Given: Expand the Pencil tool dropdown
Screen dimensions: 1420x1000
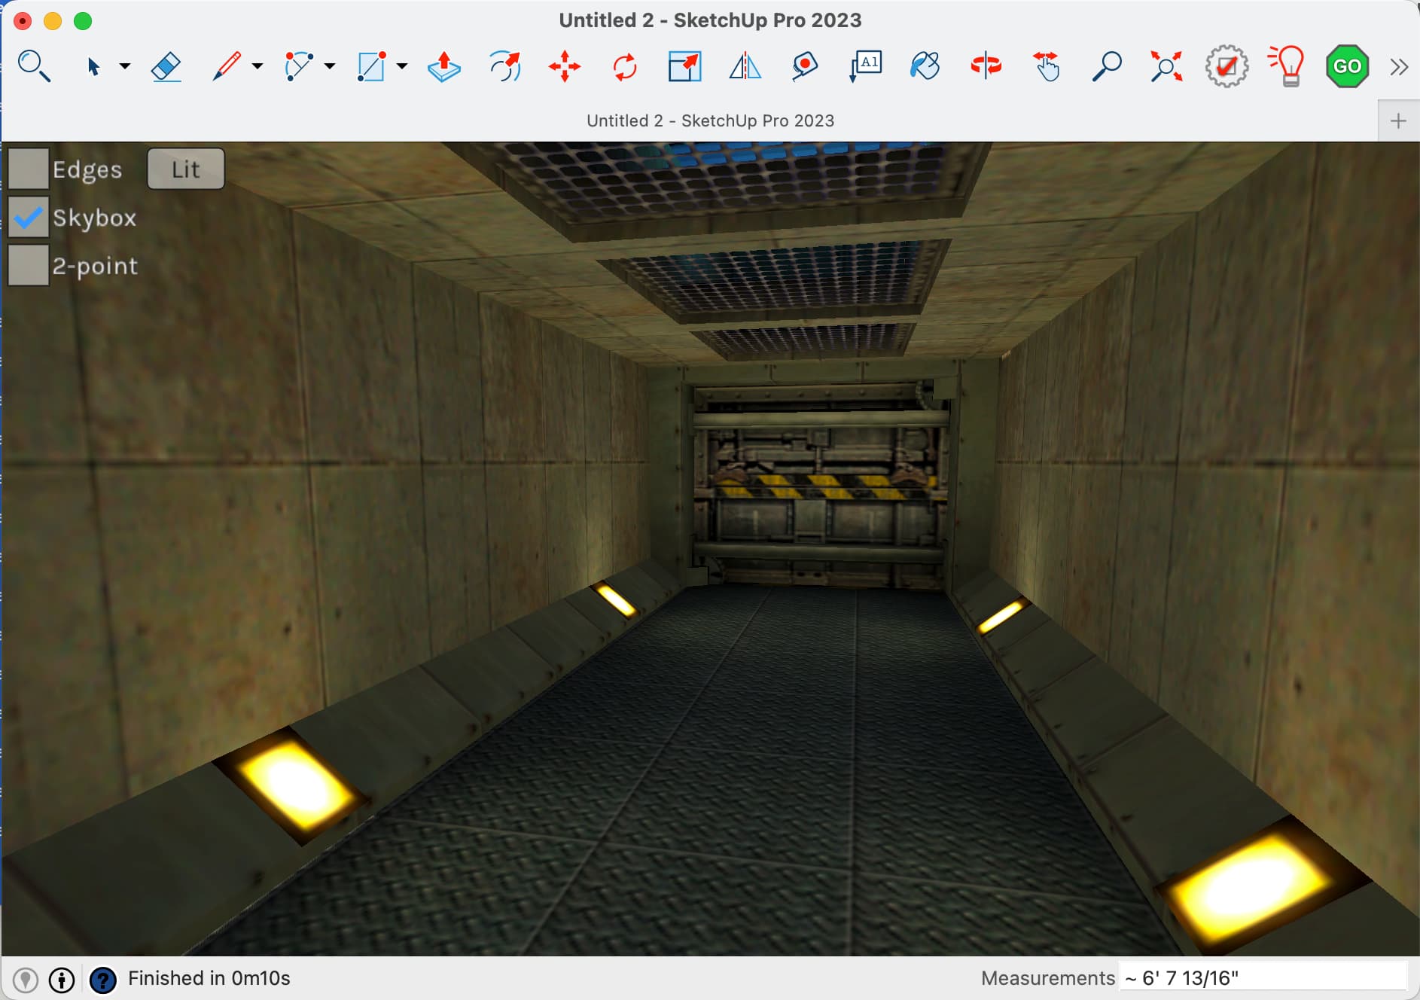Looking at the screenshot, I should (257, 66).
